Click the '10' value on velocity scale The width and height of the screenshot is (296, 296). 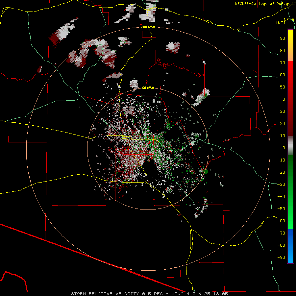tap(283, 136)
